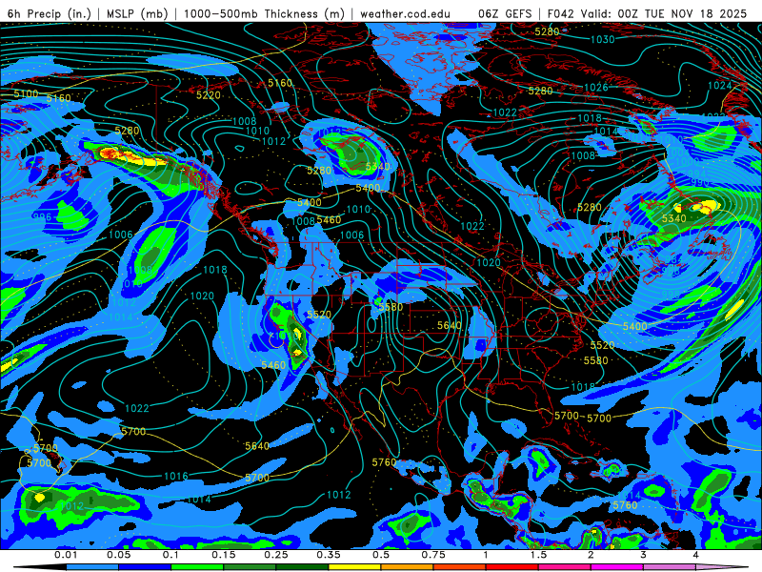Select the bright green 0.1 legend swatch
The width and height of the screenshot is (762, 572).
pyautogui.click(x=197, y=567)
